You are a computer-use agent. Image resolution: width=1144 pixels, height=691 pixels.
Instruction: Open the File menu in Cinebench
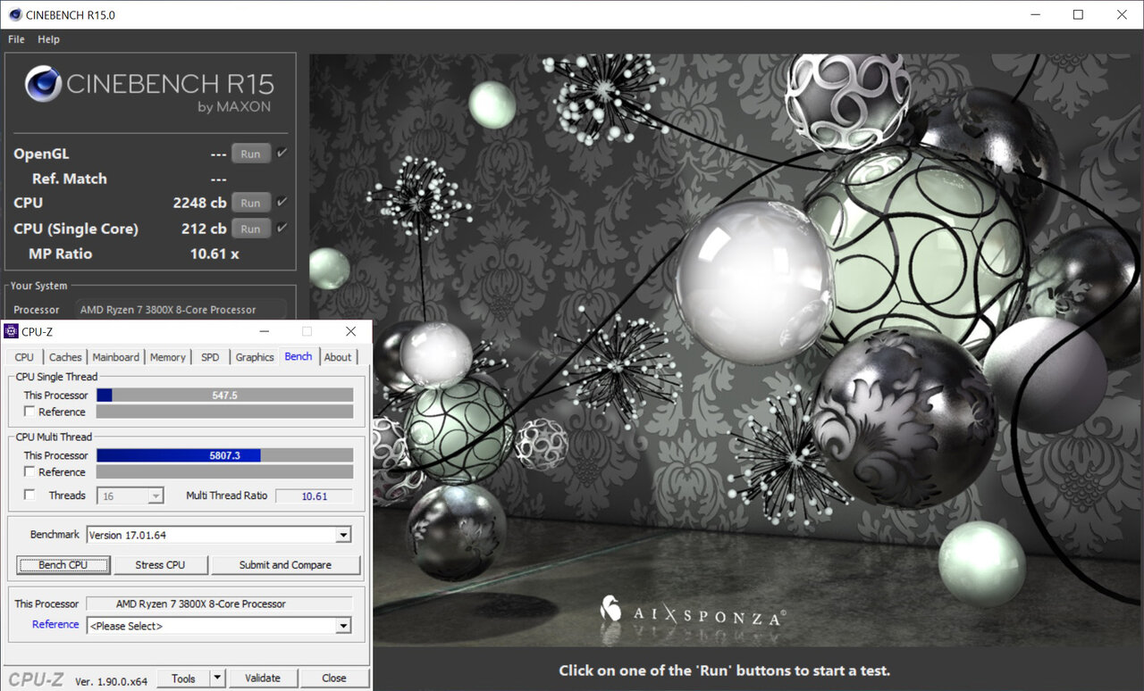click(16, 39)
